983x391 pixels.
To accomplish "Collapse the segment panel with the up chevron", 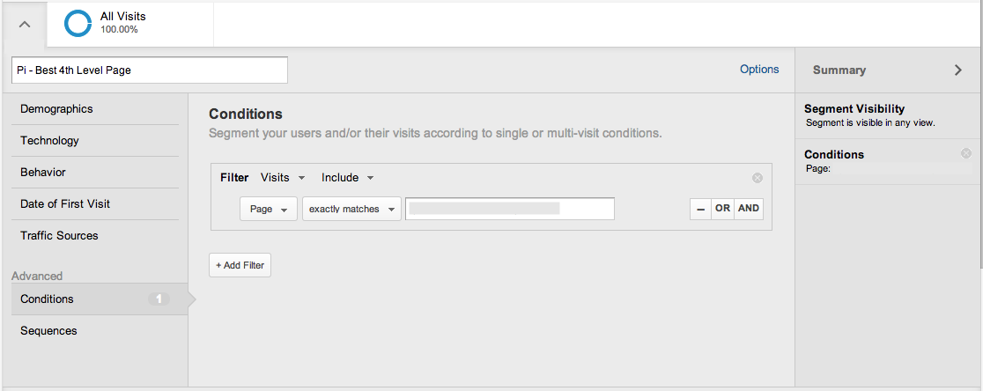I will [25, 24].
